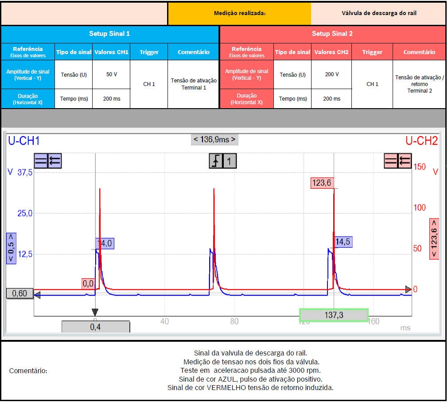Image resolution: width=448 pixels, height=402 pixels.
Task: Click the U-CH2 channel label
Action: click(x=421, y=141)
